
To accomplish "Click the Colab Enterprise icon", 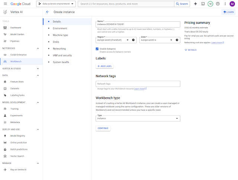I will point(5,55).
